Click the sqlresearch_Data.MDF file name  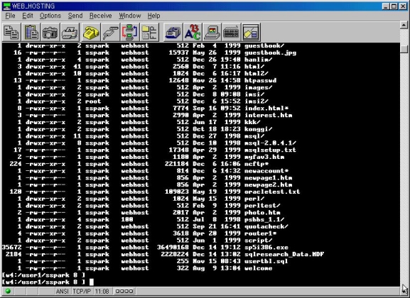pyautogui.click(x=284, y=255)
